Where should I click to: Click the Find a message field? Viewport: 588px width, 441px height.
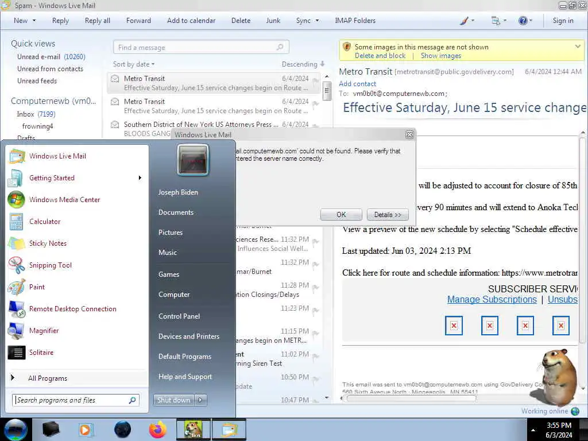click(201, 47)
